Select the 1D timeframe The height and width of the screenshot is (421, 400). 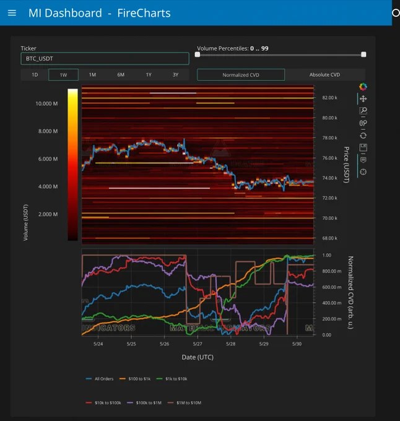[35, 75]
